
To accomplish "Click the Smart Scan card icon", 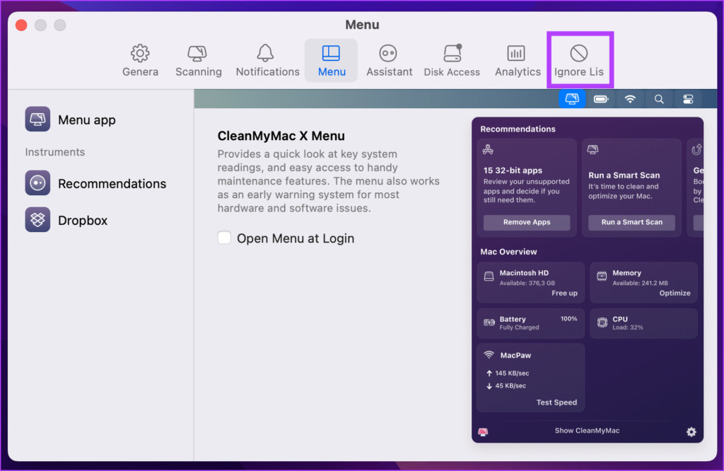I will [593, 149].
